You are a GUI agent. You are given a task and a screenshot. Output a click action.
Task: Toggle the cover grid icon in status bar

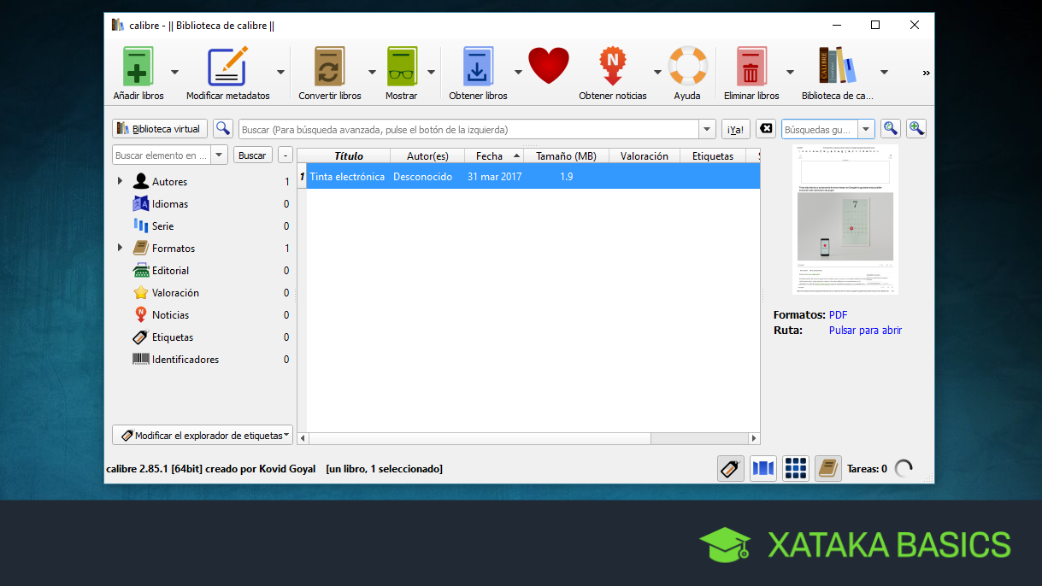tap(795, 468)
